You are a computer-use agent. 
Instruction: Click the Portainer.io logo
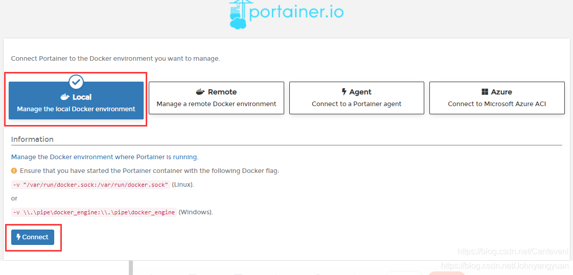click(x=286, y=14)
